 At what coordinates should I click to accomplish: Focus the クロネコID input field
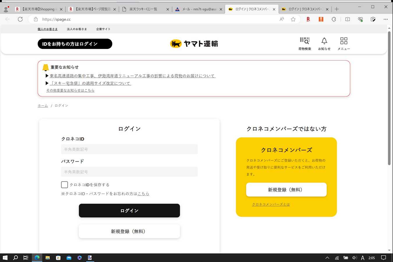pyautogui.click(x=129, y=149)
